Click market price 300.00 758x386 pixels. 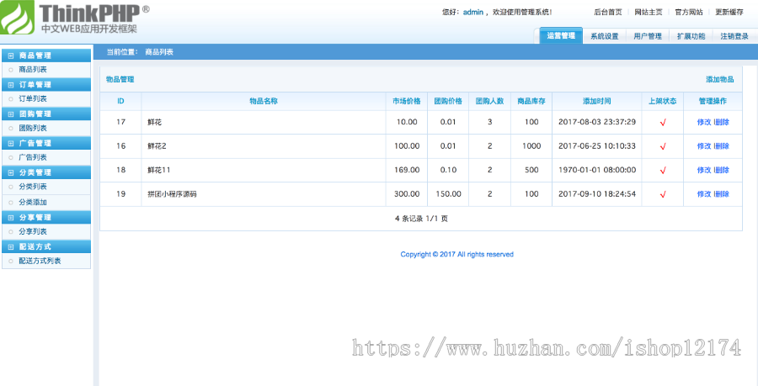point(407,194)
